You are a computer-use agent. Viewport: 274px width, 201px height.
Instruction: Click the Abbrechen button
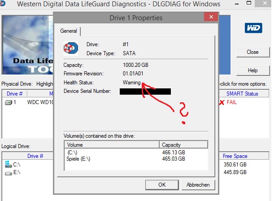(198, 185)
